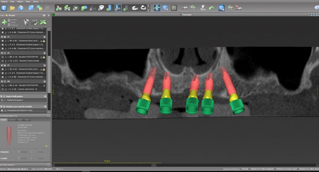
Task: Open the Patient menu
Action: tap(4, 1)
